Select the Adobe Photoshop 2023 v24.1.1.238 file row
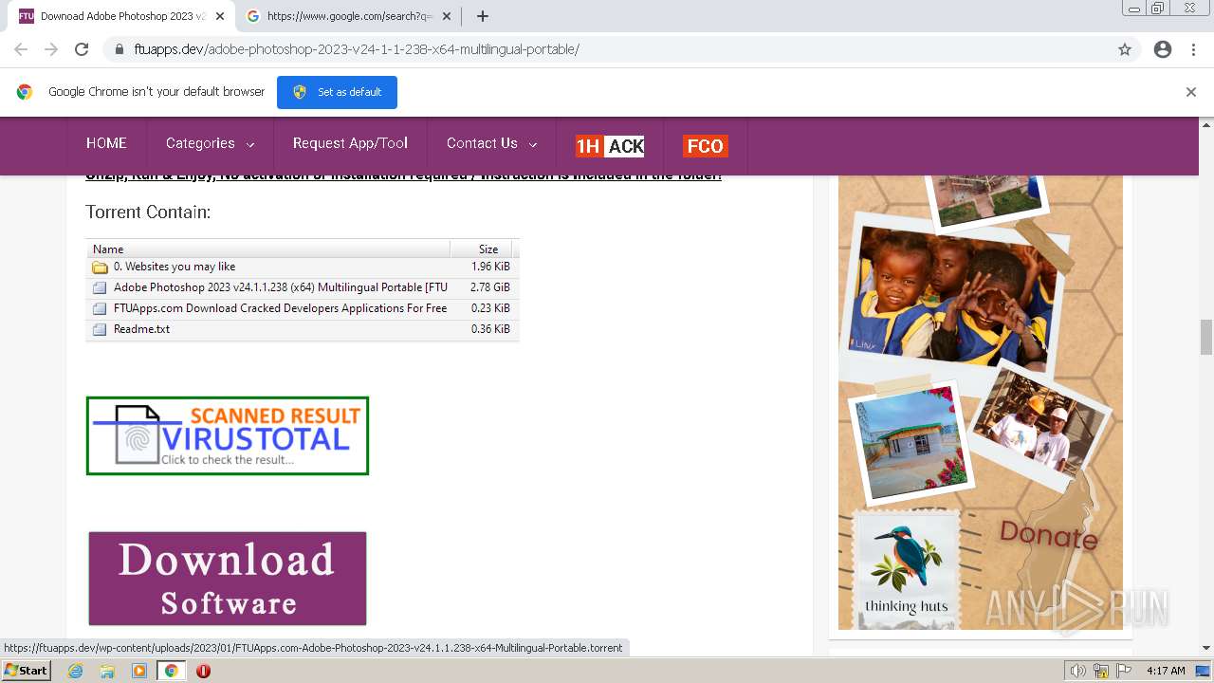1214x683 pixels. click(303, 287)
